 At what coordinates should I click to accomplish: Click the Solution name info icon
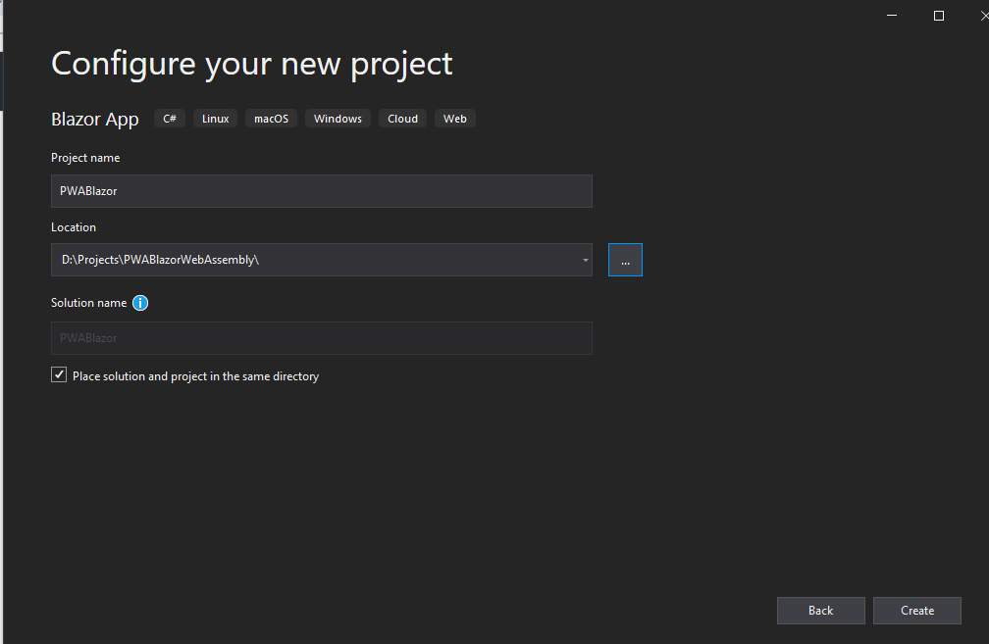coord(140,303)
